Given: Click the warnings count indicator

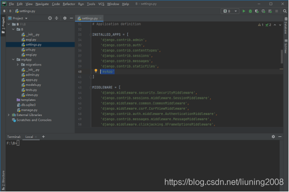Looking at the screenshot, I should [x=261, y=25].
